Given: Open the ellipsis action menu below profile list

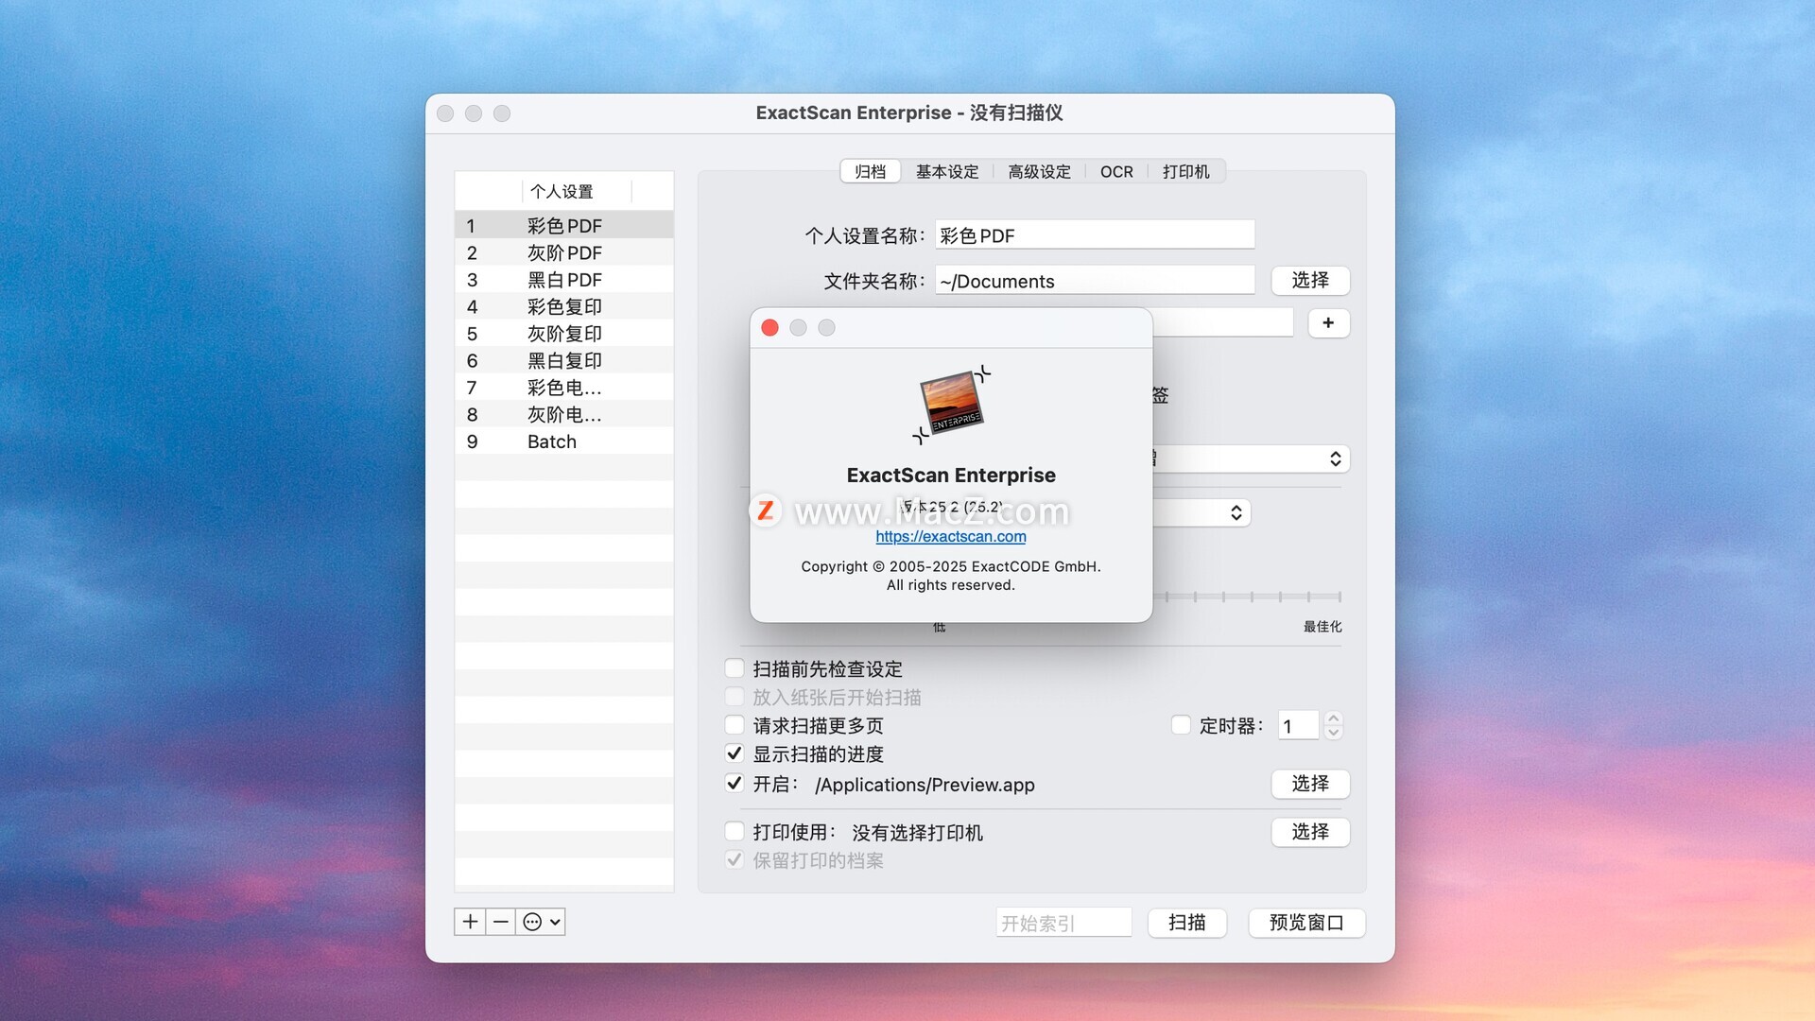Looking at the screenshot, I should click(x=542, y=922).
